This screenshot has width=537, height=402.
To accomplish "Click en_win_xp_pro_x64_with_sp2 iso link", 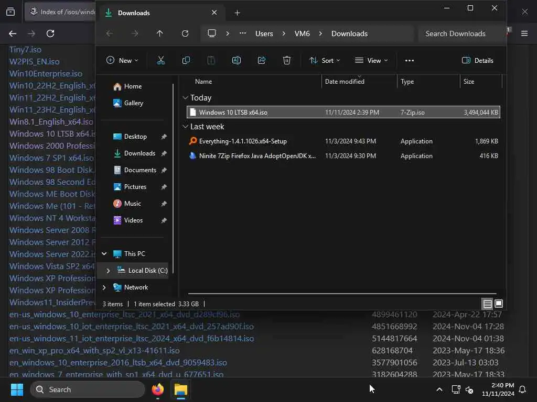I will pos(94,350).
